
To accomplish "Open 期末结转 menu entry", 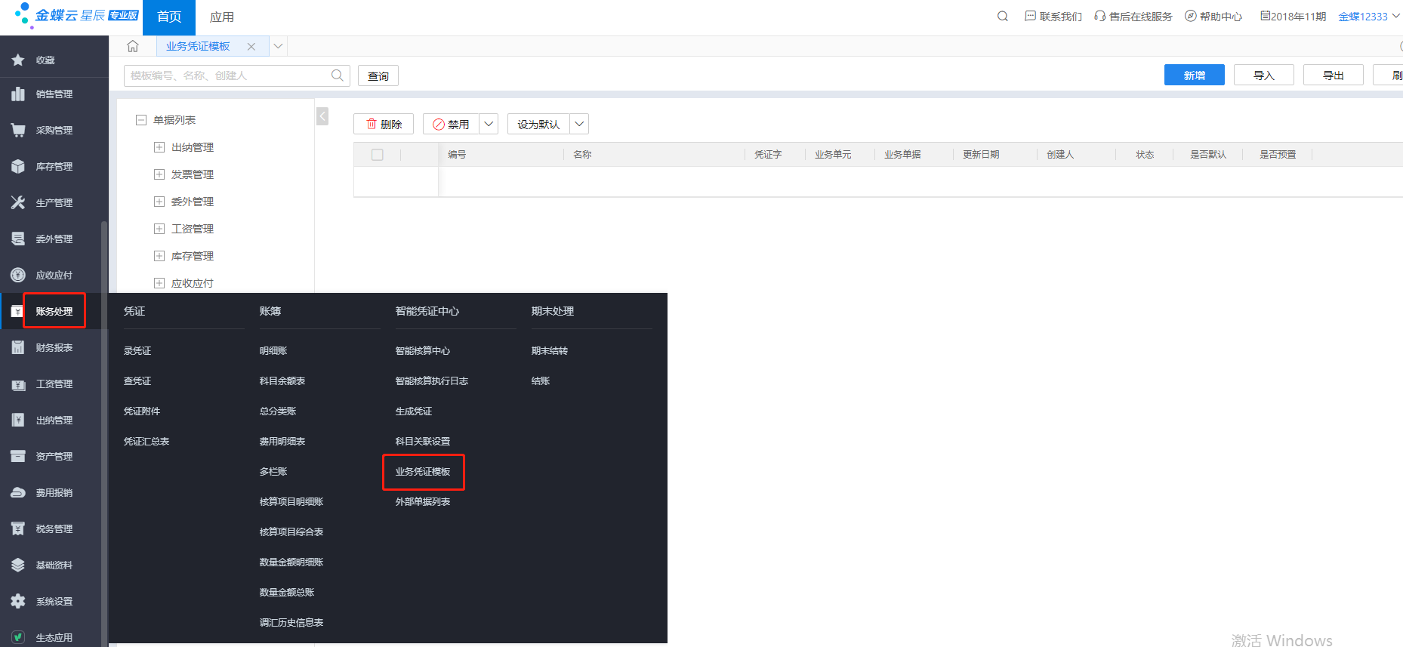I will [x=550, y=351].
